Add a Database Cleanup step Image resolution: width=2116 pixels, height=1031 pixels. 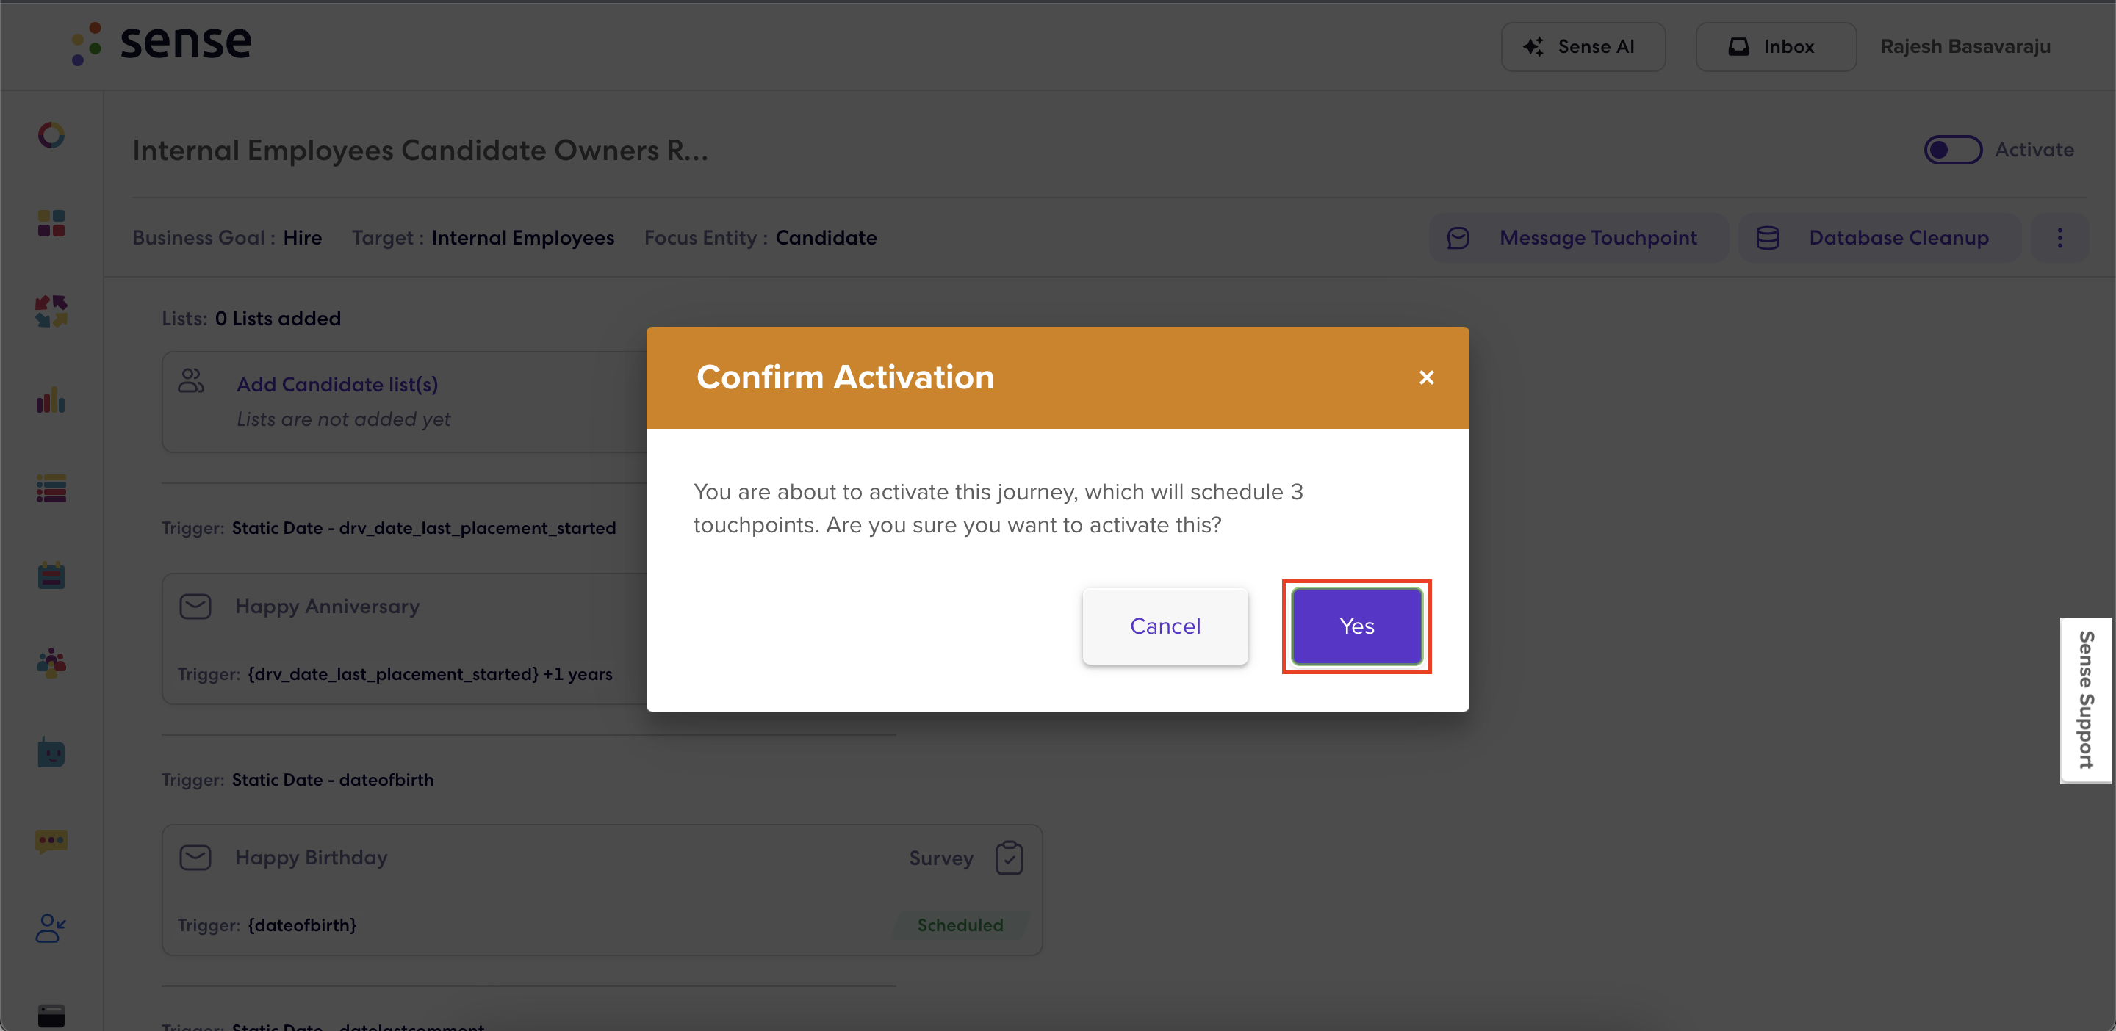coord(1880,238)
